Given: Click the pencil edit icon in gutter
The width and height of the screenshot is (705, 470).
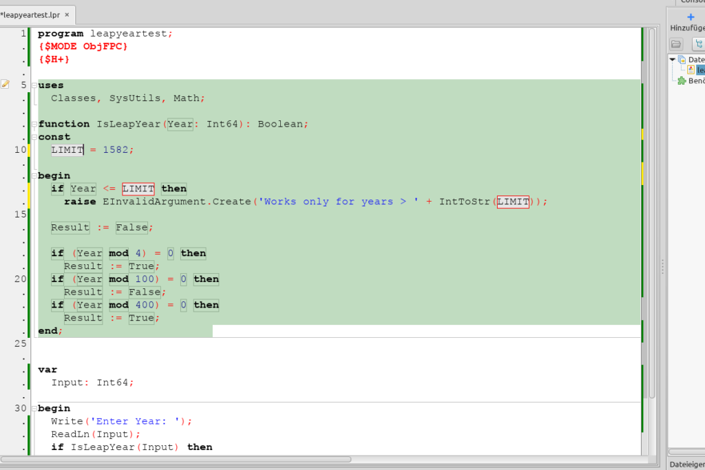Looking at the screenshot, I should pos(6,85).
